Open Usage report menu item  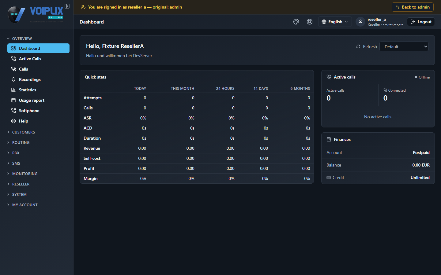pyautogui.click(x=38, y=100)
